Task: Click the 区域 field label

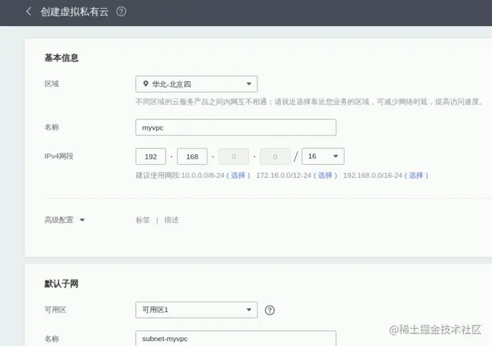Action: tap(52, 84)
